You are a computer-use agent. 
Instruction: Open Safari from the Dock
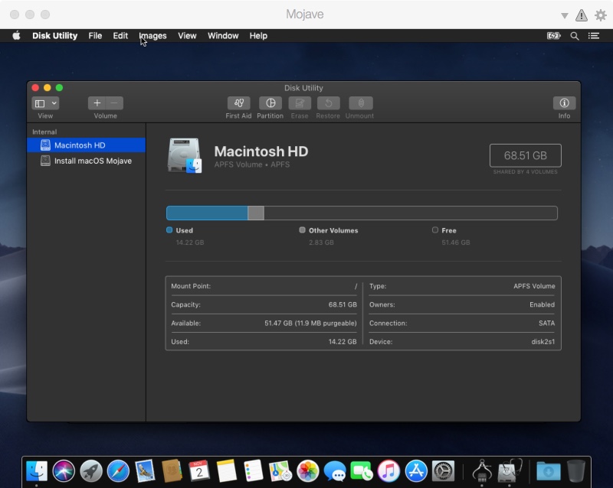[x=118, y=471]
